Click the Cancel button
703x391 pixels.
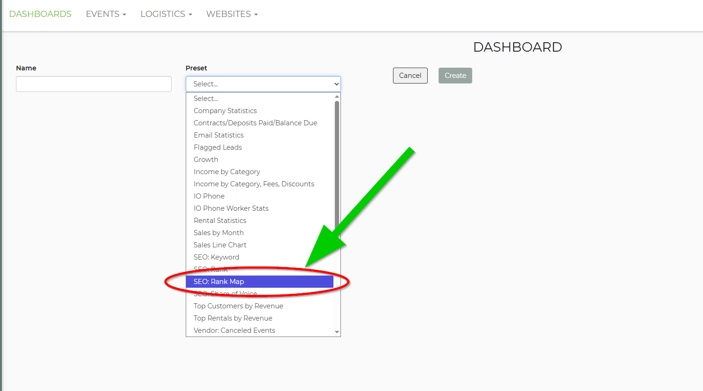pyautogui.click(x=410, y=76)
